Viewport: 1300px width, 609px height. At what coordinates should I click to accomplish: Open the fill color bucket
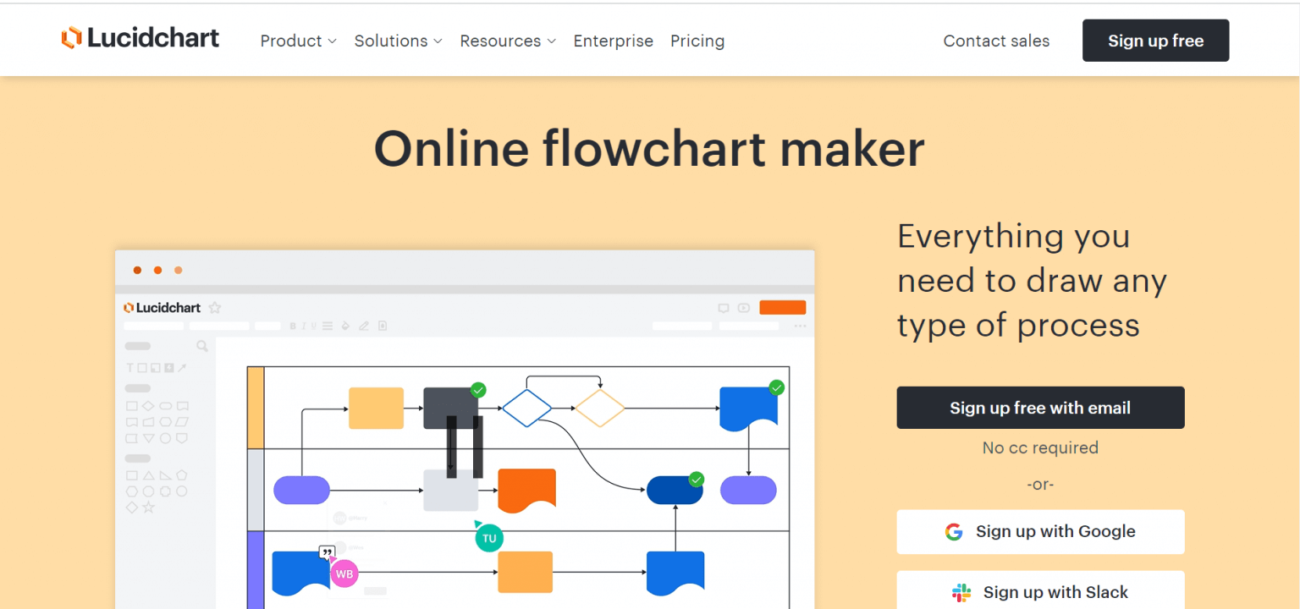pyautogui.click(x=345, y=326)
